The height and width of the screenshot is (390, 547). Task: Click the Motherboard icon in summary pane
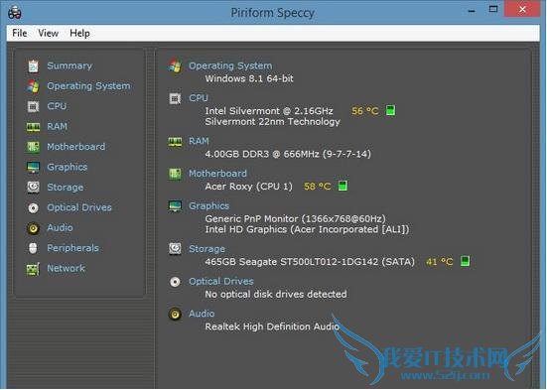[175, 174]
